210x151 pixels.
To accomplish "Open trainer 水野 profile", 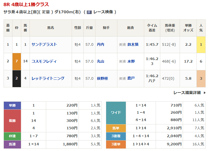I will (131, 61).
